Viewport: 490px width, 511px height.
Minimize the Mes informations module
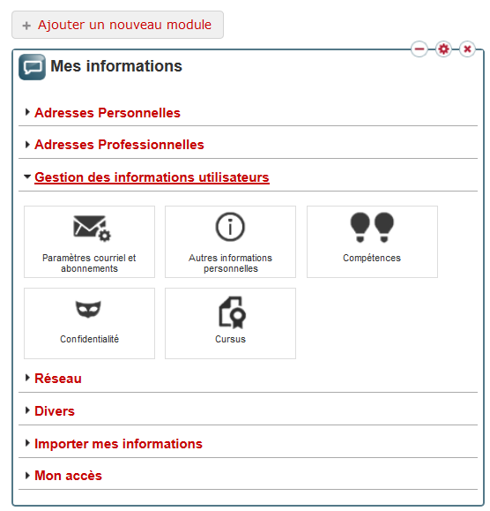pyautogui.click(x=419, y=49)
